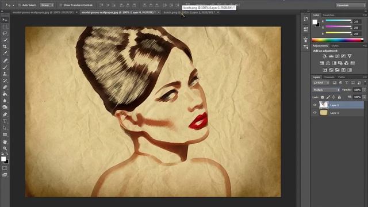Add a Channel Mixer adjustment
Viewport: 368px width, 207px height.
pos(346,63)
